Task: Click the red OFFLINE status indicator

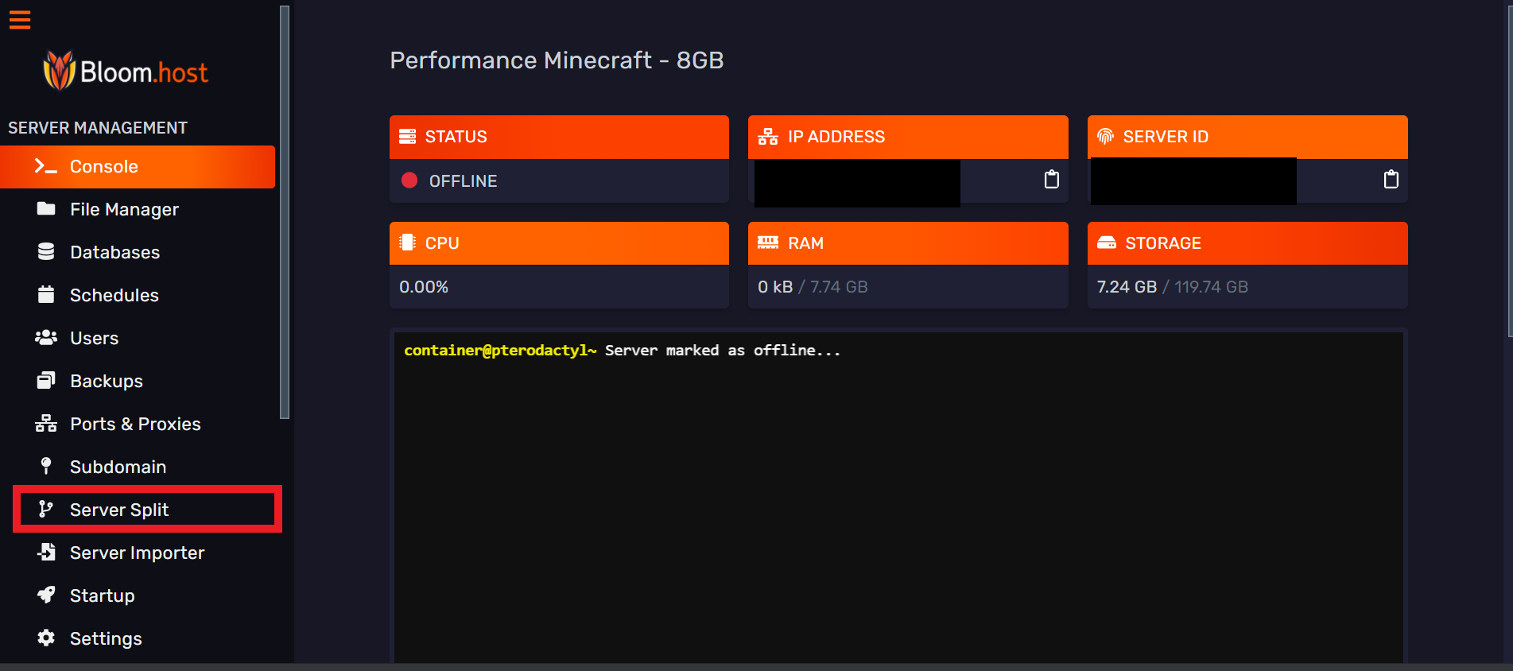Action: click(x=409, y=180)
